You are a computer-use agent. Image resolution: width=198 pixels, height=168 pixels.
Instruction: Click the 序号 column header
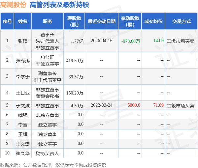click(7, 21)
